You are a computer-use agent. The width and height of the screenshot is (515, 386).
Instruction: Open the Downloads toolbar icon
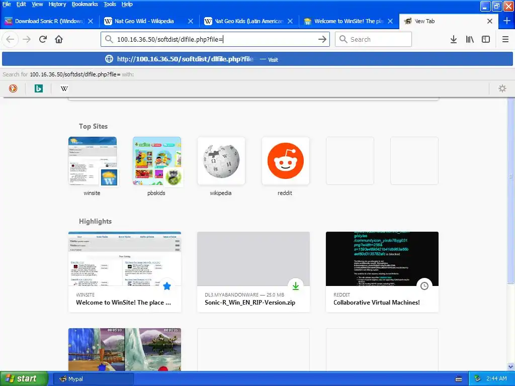point(454,39)
